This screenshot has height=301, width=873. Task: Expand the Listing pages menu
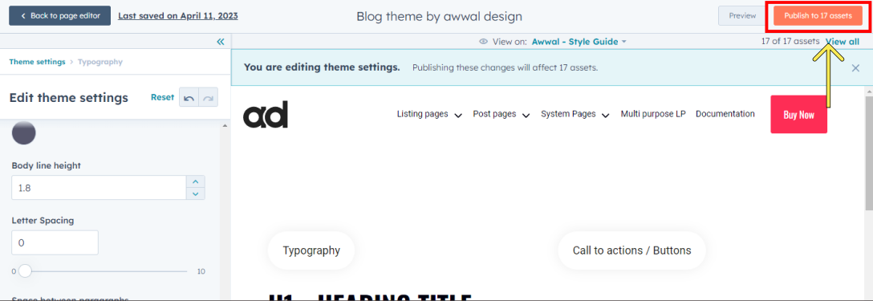click(429, 114)
